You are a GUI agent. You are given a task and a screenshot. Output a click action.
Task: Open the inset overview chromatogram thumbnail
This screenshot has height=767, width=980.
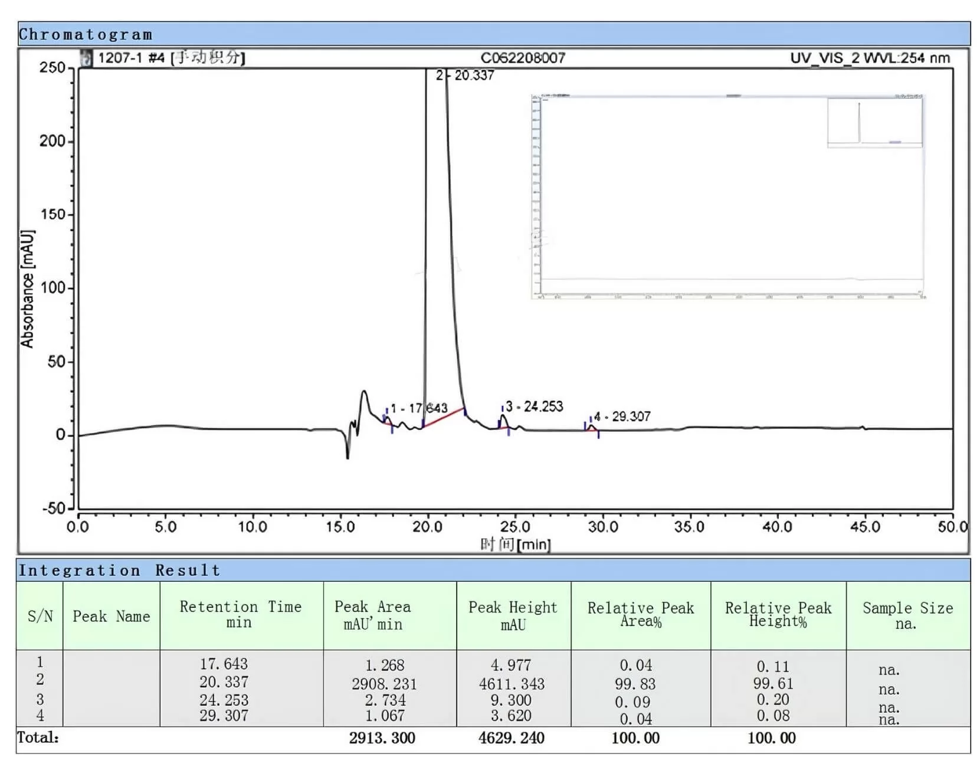click(727, 196)
